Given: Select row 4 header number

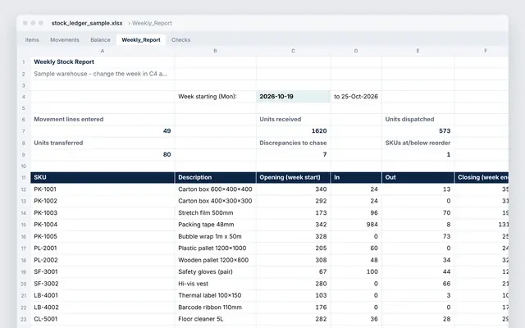Looking at the screenshot, I should click(24, 97).
